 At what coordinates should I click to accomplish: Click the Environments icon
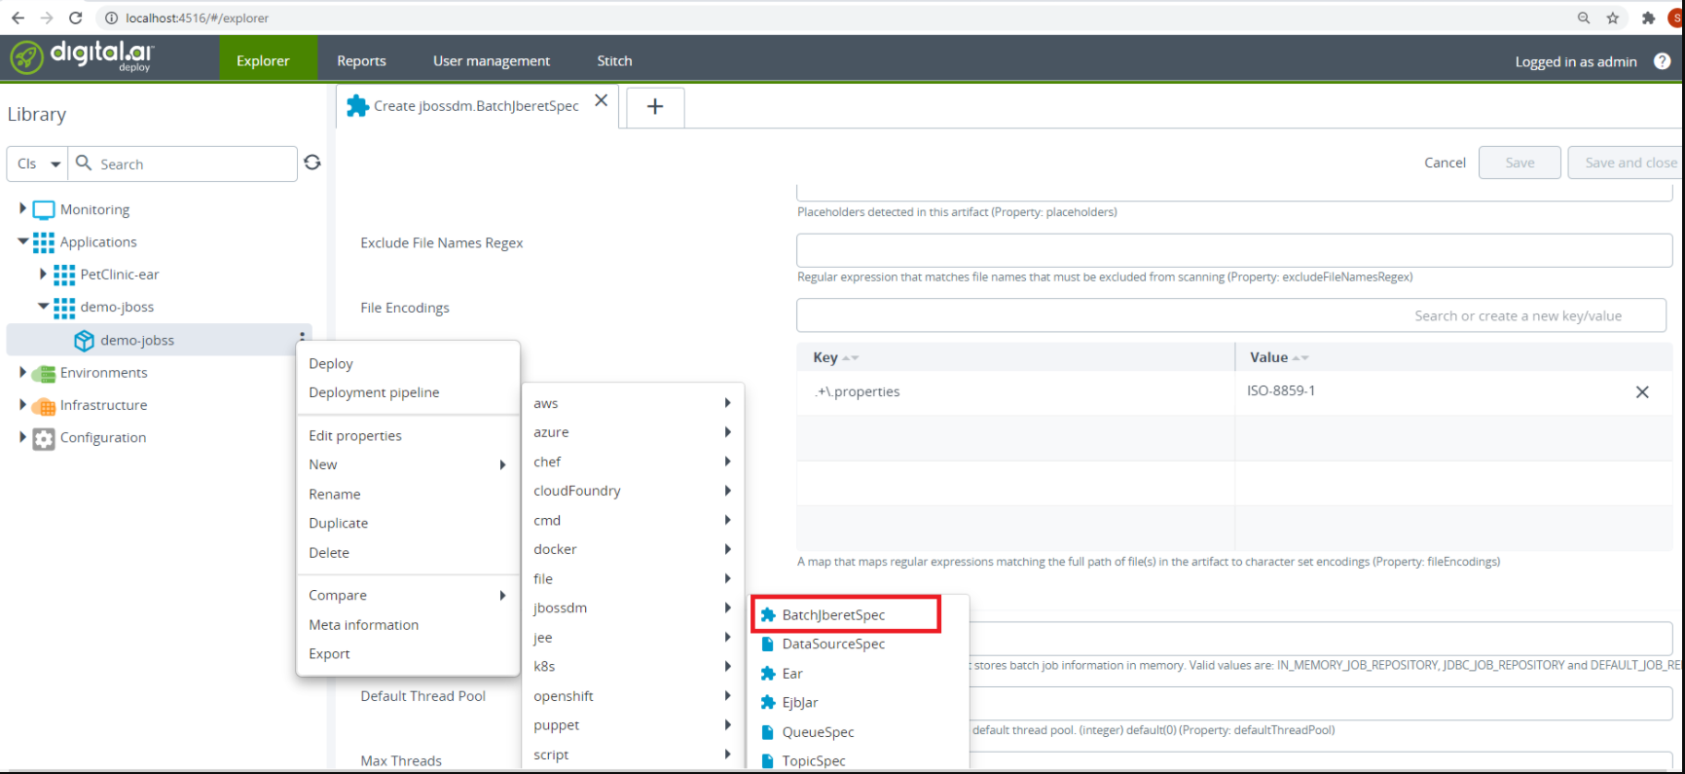[x=44, y=373]
